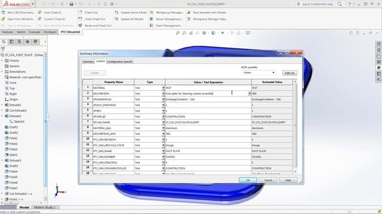
Task: Select Shell1 feature
Action: [13, 155]
